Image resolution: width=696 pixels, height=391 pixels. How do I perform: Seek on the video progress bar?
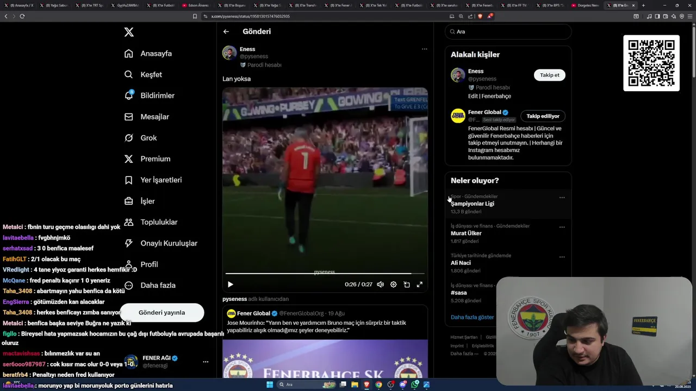(325, 274)
